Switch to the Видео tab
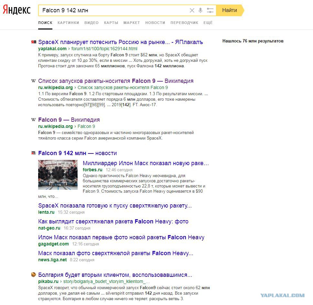 point(92,23)
